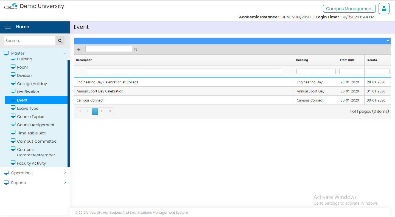Click the grid search magnifier icon
Screen dimensions: 395x217
click(136, 50)
